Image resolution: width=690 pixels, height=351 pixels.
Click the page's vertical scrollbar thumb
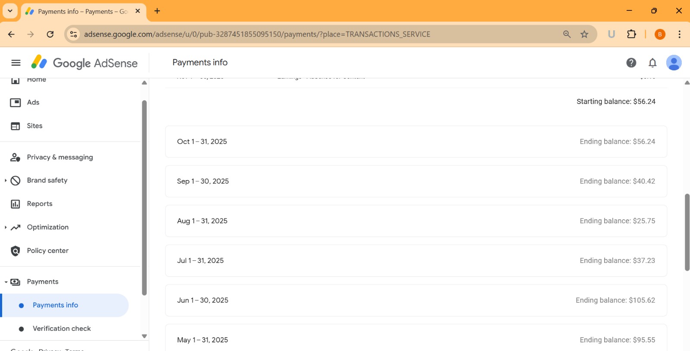[x=687, y=232]
